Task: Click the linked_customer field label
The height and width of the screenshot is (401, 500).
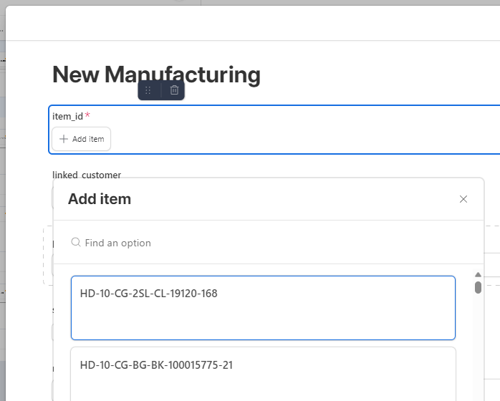Action: point(87,175)
